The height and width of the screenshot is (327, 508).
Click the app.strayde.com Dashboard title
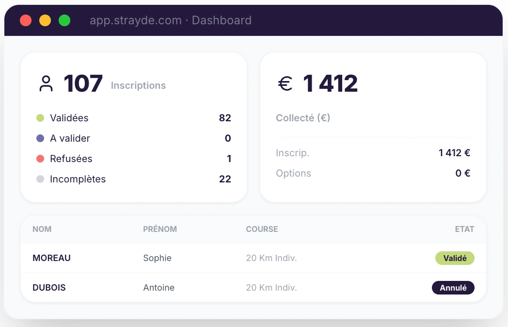pos(170,20)
